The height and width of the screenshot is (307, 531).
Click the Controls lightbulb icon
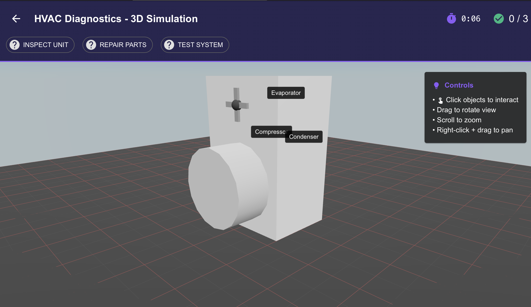436,85
